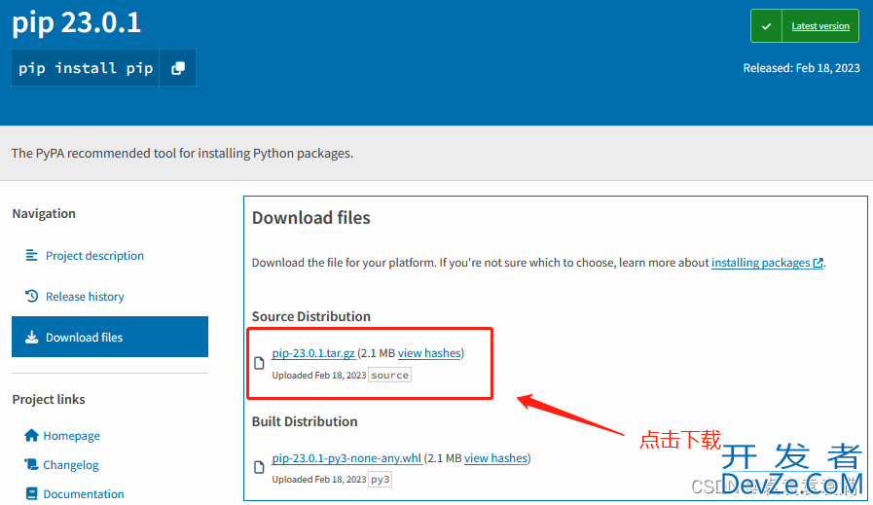Click the file icon beside the .whl file
Image resolution: width=873 pixels, height=505 pixels.
point(259,467)
